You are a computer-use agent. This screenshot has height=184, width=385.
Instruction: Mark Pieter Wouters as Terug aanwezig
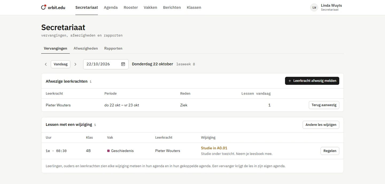point(324,105)
